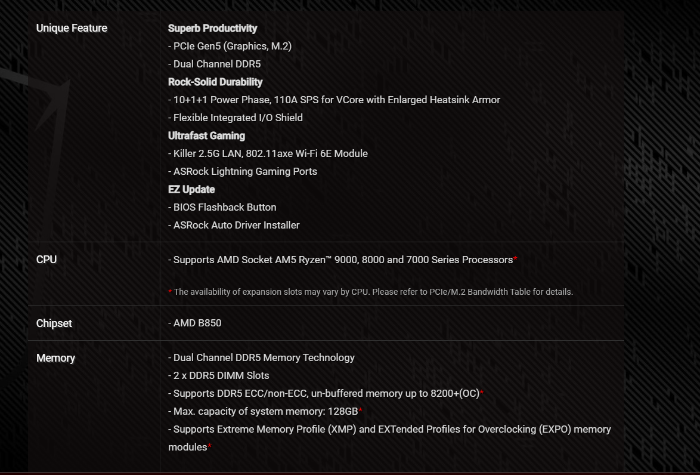Viewport: 700px width, 475px height.
Task: Select the Flexible Integrated I/O Shield line
Action: (x=236, y=118)
